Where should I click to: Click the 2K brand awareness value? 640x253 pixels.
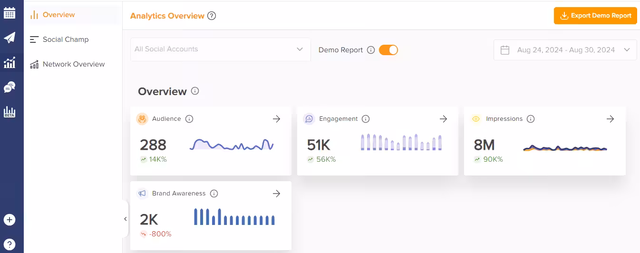point(149,219)
